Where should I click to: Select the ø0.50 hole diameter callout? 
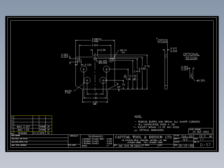click(x=68, y=91)
